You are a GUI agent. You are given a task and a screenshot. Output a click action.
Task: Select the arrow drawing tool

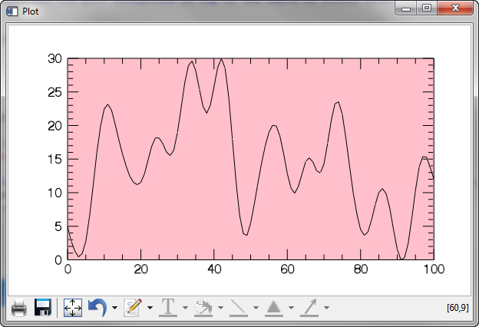(309, 309)
